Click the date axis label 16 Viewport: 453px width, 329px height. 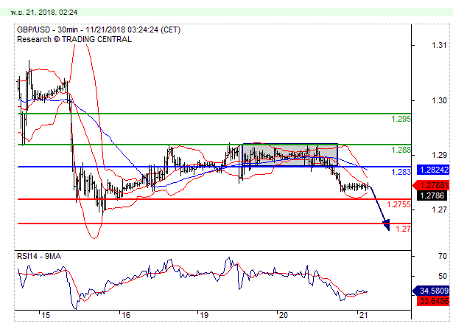point(126,315)
